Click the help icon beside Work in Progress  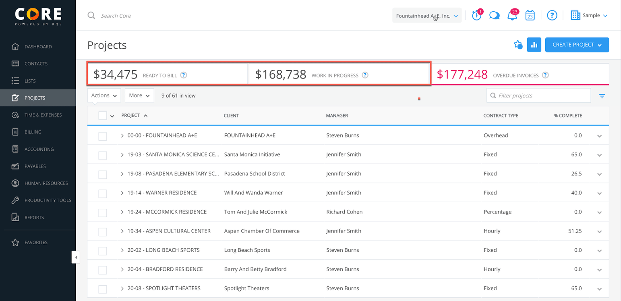tap(365, 75)
